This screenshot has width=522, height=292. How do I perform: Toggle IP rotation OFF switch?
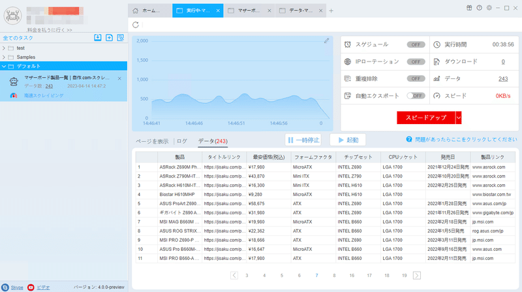click(x=416, y=61)
